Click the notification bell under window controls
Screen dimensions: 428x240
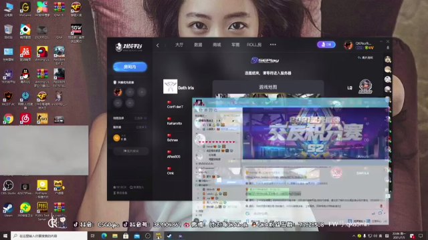(x=388, y=47)
